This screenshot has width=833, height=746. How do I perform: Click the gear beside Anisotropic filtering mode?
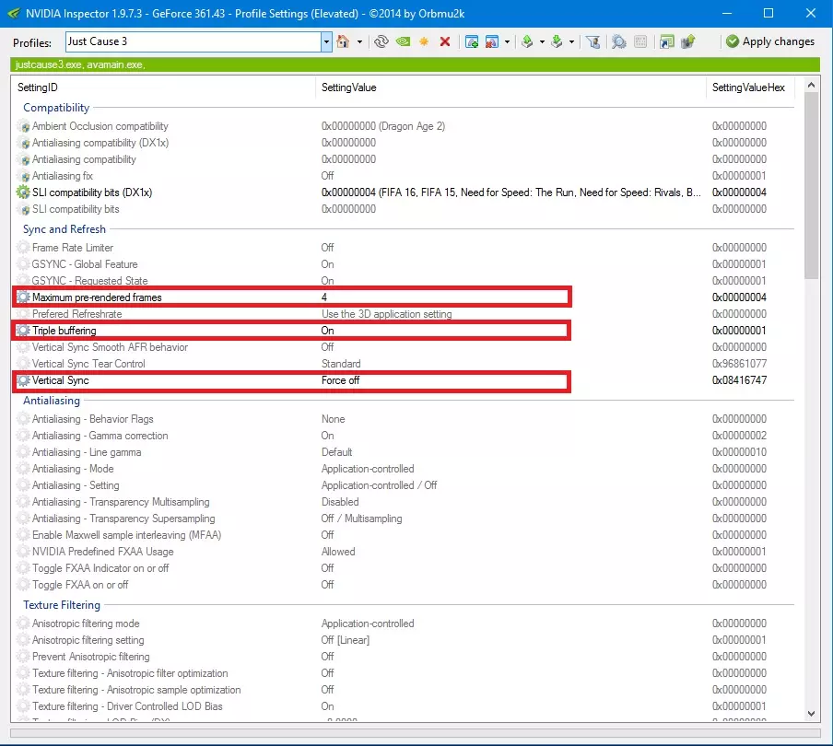[23, 624]
